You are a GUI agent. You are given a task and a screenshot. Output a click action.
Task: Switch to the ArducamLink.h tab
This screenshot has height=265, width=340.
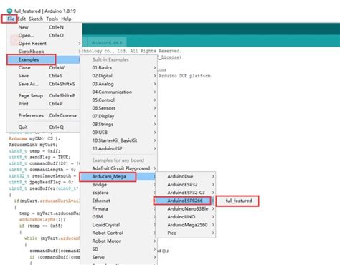point(107,42)
